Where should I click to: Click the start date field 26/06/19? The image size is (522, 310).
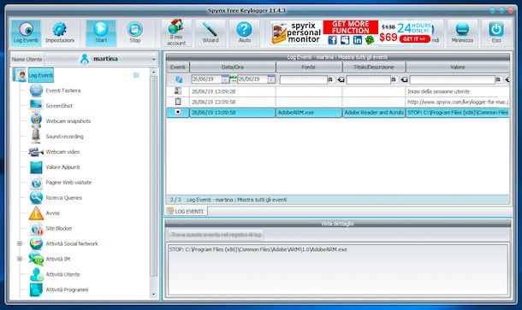pyautogui.click(x=206, y=79)
